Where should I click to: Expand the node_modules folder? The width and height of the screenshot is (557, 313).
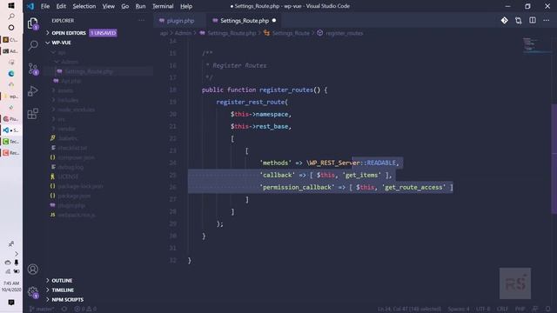pos(76,110)
